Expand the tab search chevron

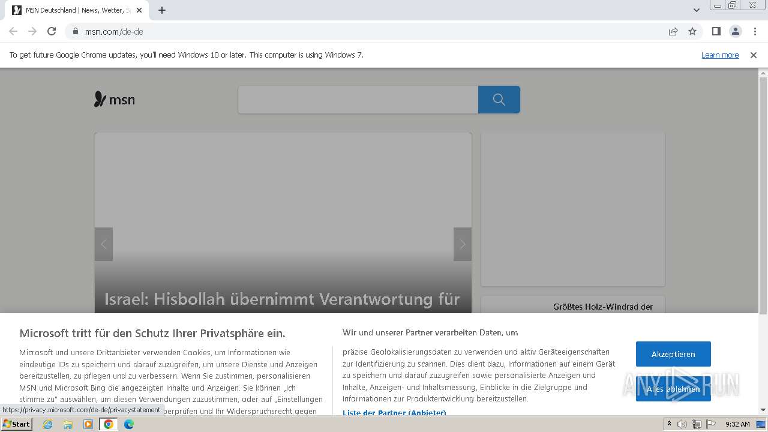(x=697, y=10)
